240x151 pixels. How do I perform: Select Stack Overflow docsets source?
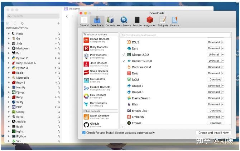(x=100, y=117)
